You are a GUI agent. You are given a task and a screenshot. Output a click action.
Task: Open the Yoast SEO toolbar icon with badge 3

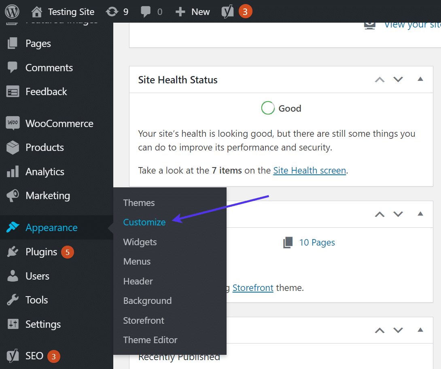227,11
